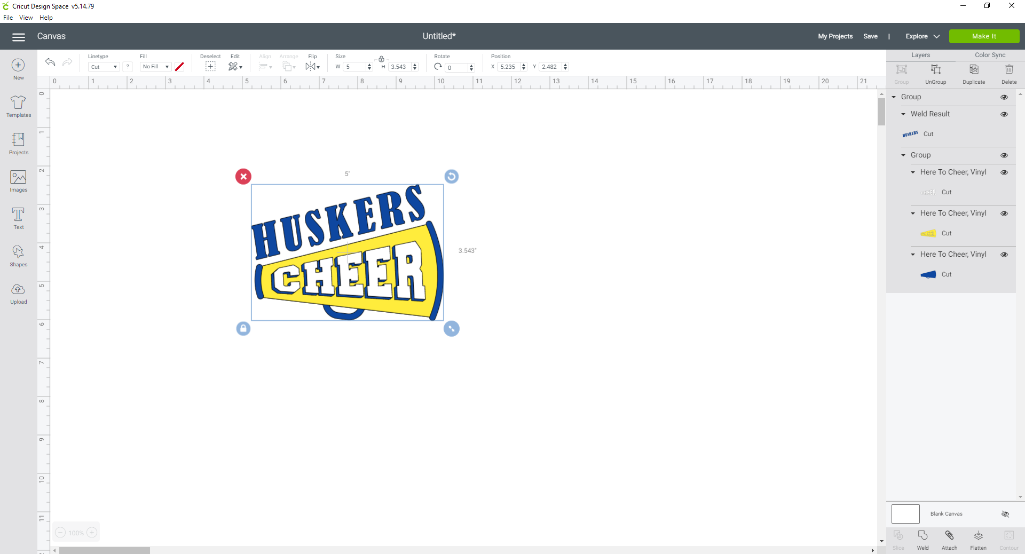
Task: Open the File menu
Action: pyautogui.click(x=8, y=18)
